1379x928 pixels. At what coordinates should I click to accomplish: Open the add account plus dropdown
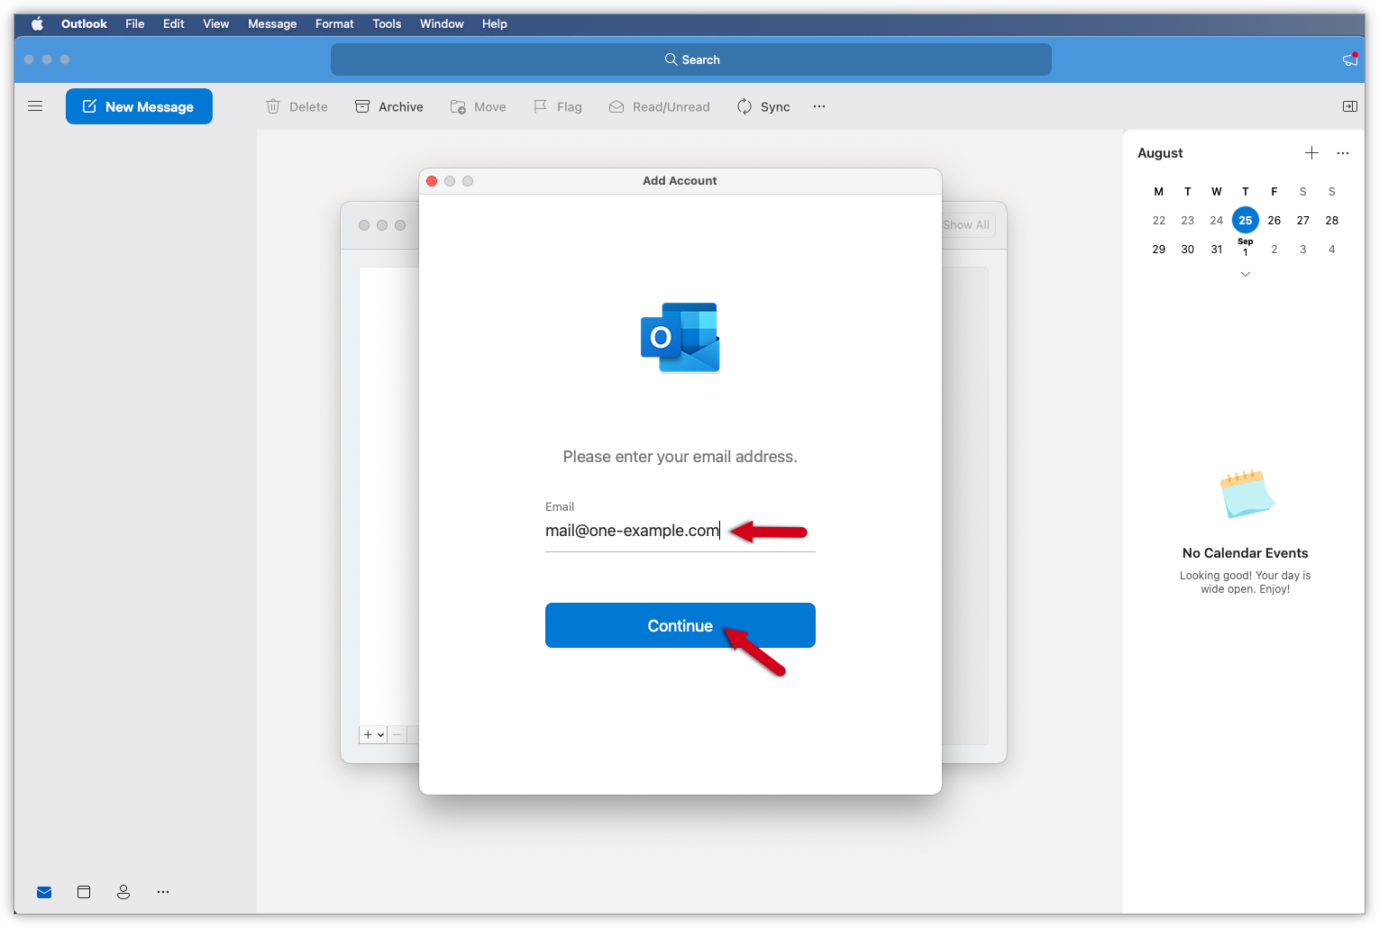pos(373,735)
